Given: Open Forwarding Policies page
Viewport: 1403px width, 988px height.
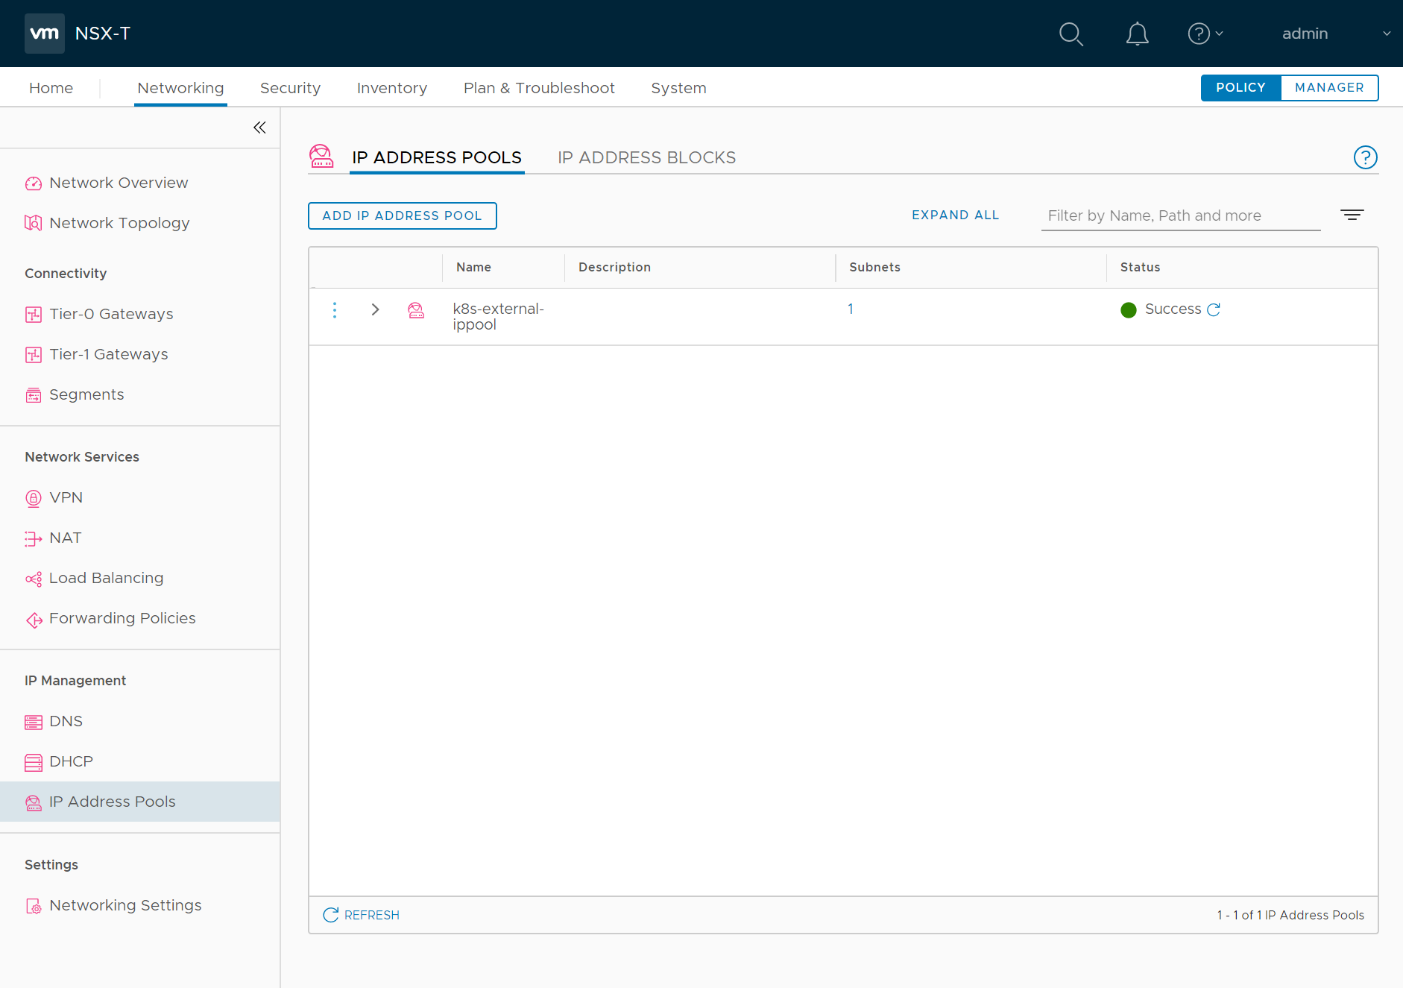Looking at the screenshot, I should [x=122, y=618].
